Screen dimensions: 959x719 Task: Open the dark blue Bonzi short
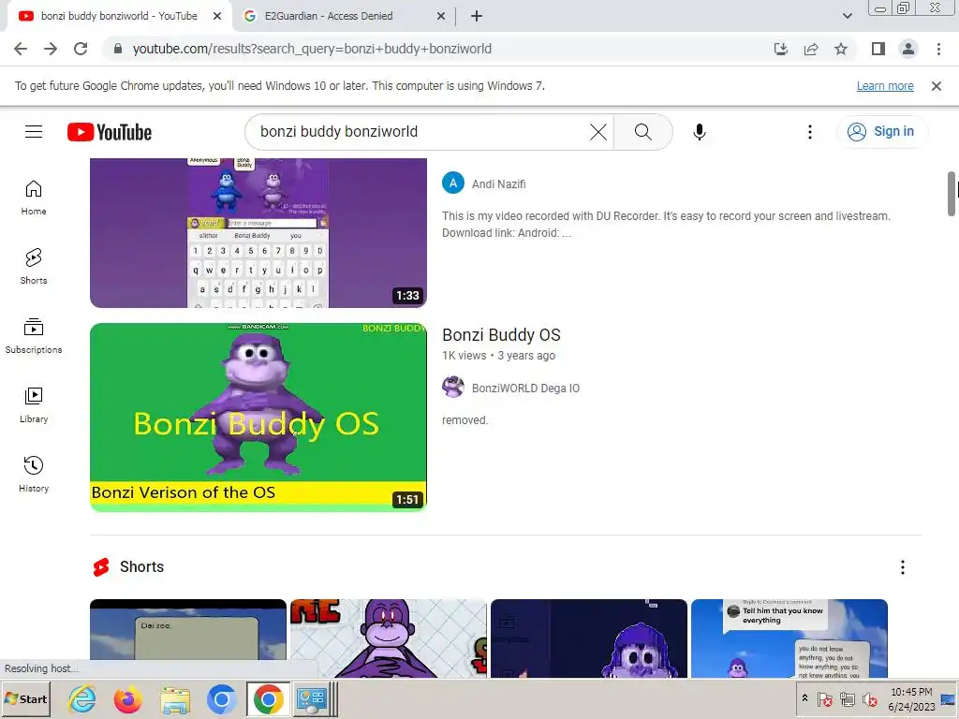(x=589, y=638)
